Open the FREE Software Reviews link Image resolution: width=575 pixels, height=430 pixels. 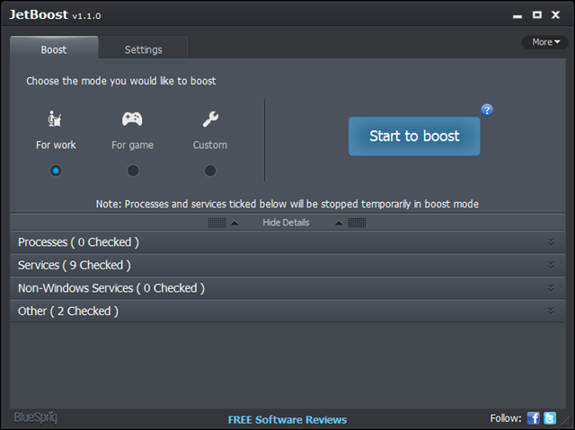[x=287, y=420]
